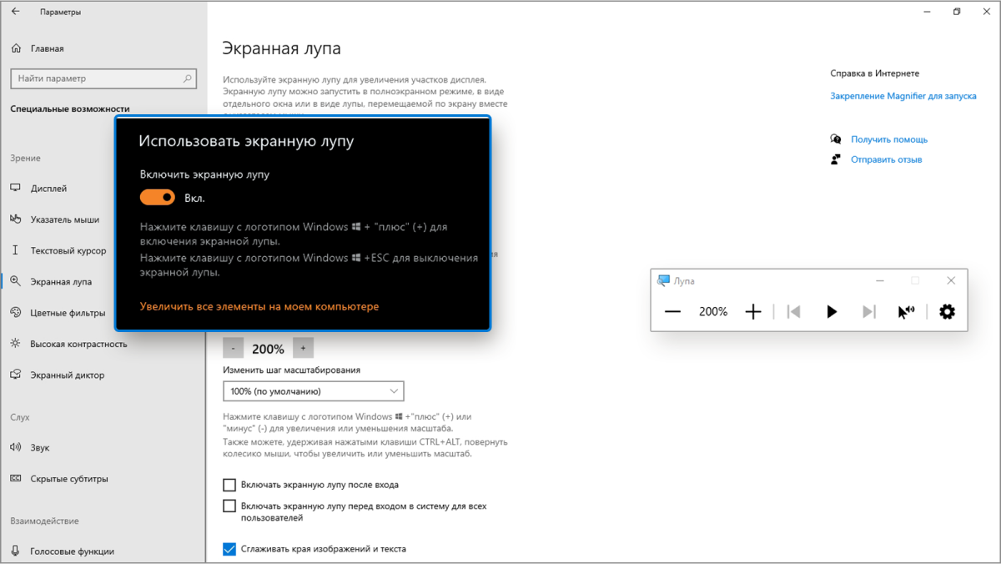Click Получить помощь link
This screenshot has width=1001, height=564.
pos(889,139)
